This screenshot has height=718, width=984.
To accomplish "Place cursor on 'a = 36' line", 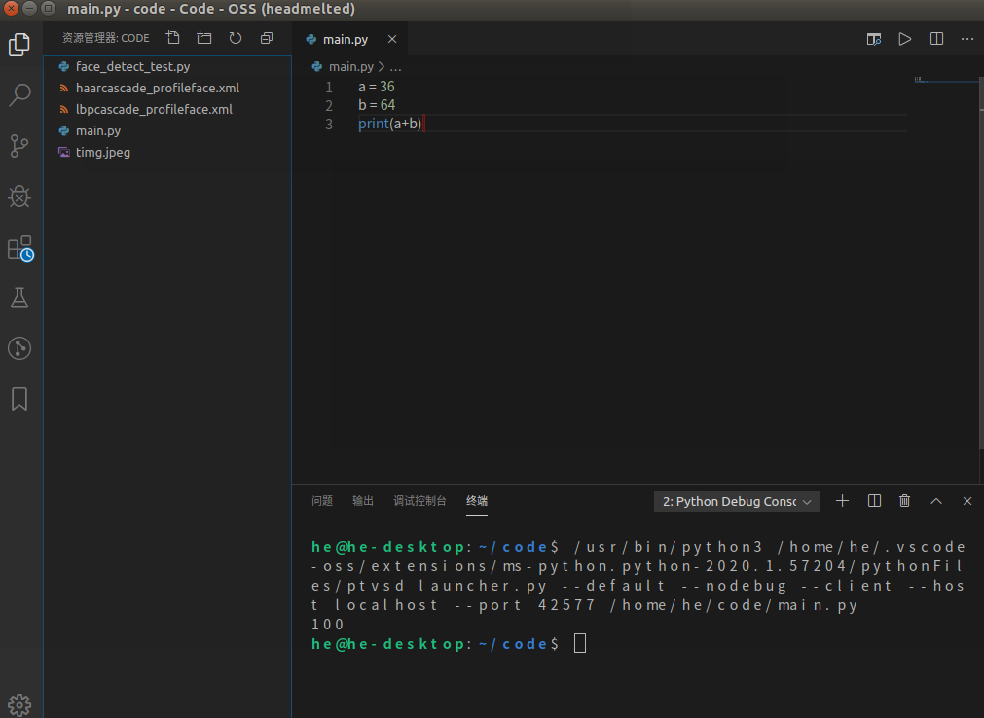I will tap(377, 87).
